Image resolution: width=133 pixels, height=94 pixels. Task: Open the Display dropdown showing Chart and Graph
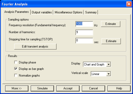click(97, 64)
